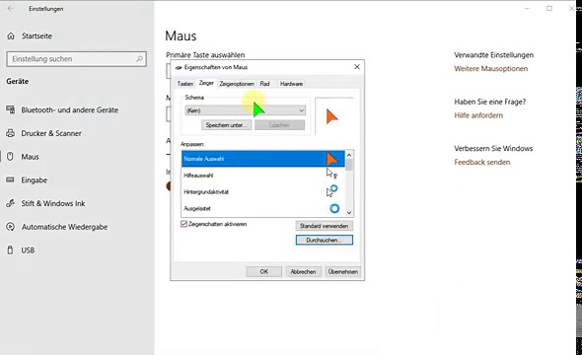Viewport: 582px width, 355px height.
Task: Click the Durchsuchen button
Action: 324,240
